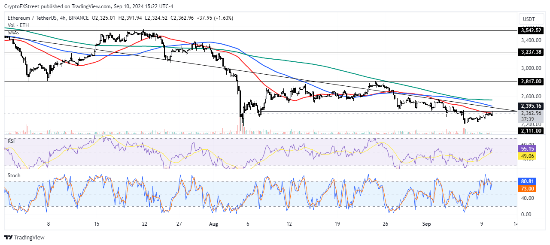Select the 2,817.00 resistance price label

pyautogui.click(x=531, y=82)
